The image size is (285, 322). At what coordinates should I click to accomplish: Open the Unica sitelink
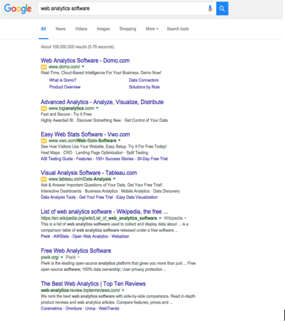[x=90, y=308]
